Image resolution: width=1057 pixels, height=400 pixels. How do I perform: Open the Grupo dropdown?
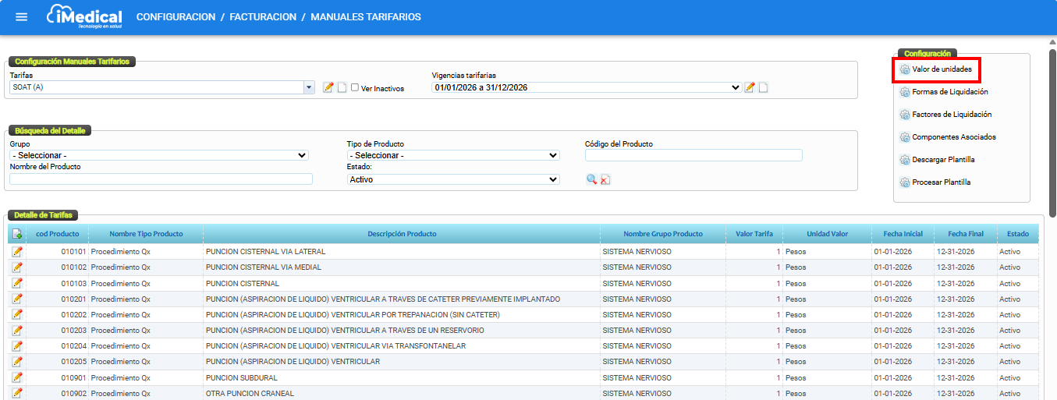159,155
